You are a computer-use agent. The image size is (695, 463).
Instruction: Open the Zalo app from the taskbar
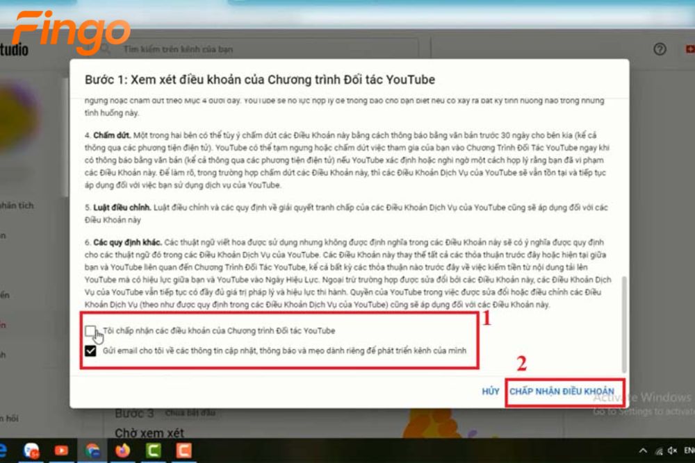pos(31,451)
